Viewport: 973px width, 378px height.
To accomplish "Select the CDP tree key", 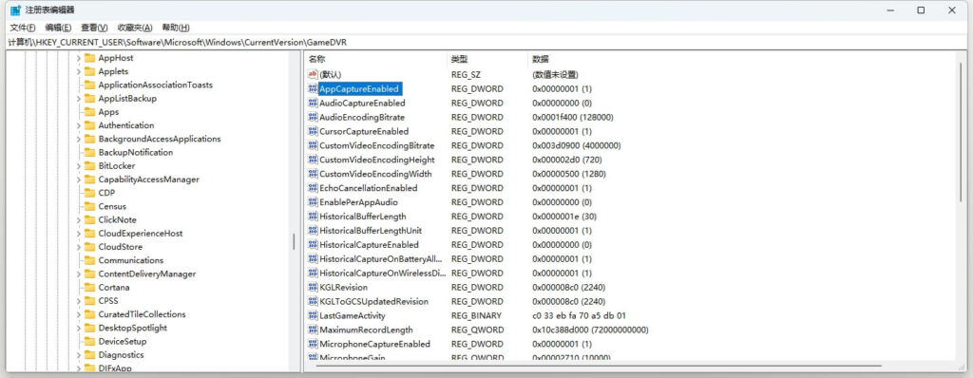I will point(106,193).
